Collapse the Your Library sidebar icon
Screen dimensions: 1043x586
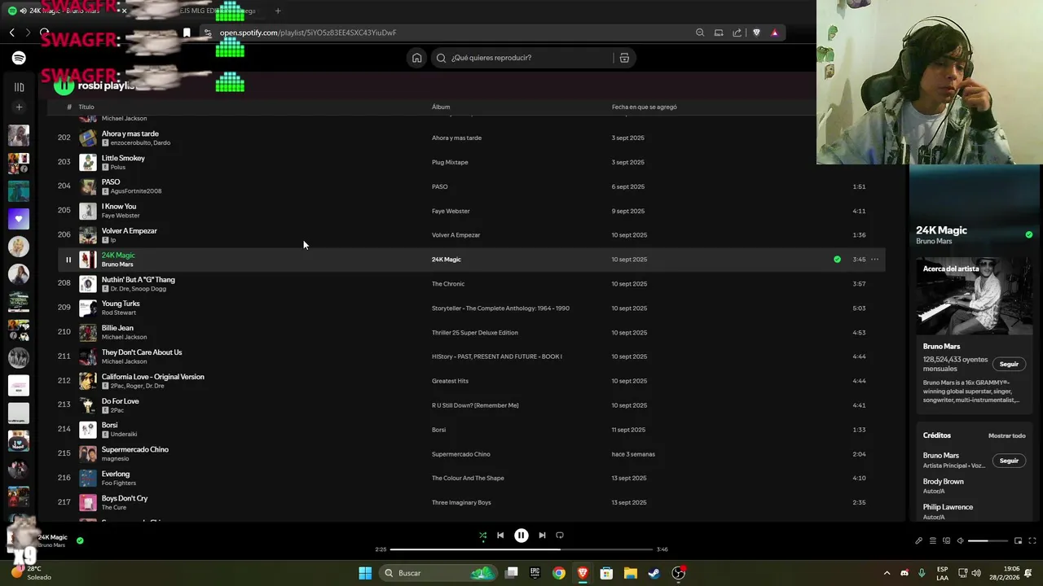click(19, 87)
